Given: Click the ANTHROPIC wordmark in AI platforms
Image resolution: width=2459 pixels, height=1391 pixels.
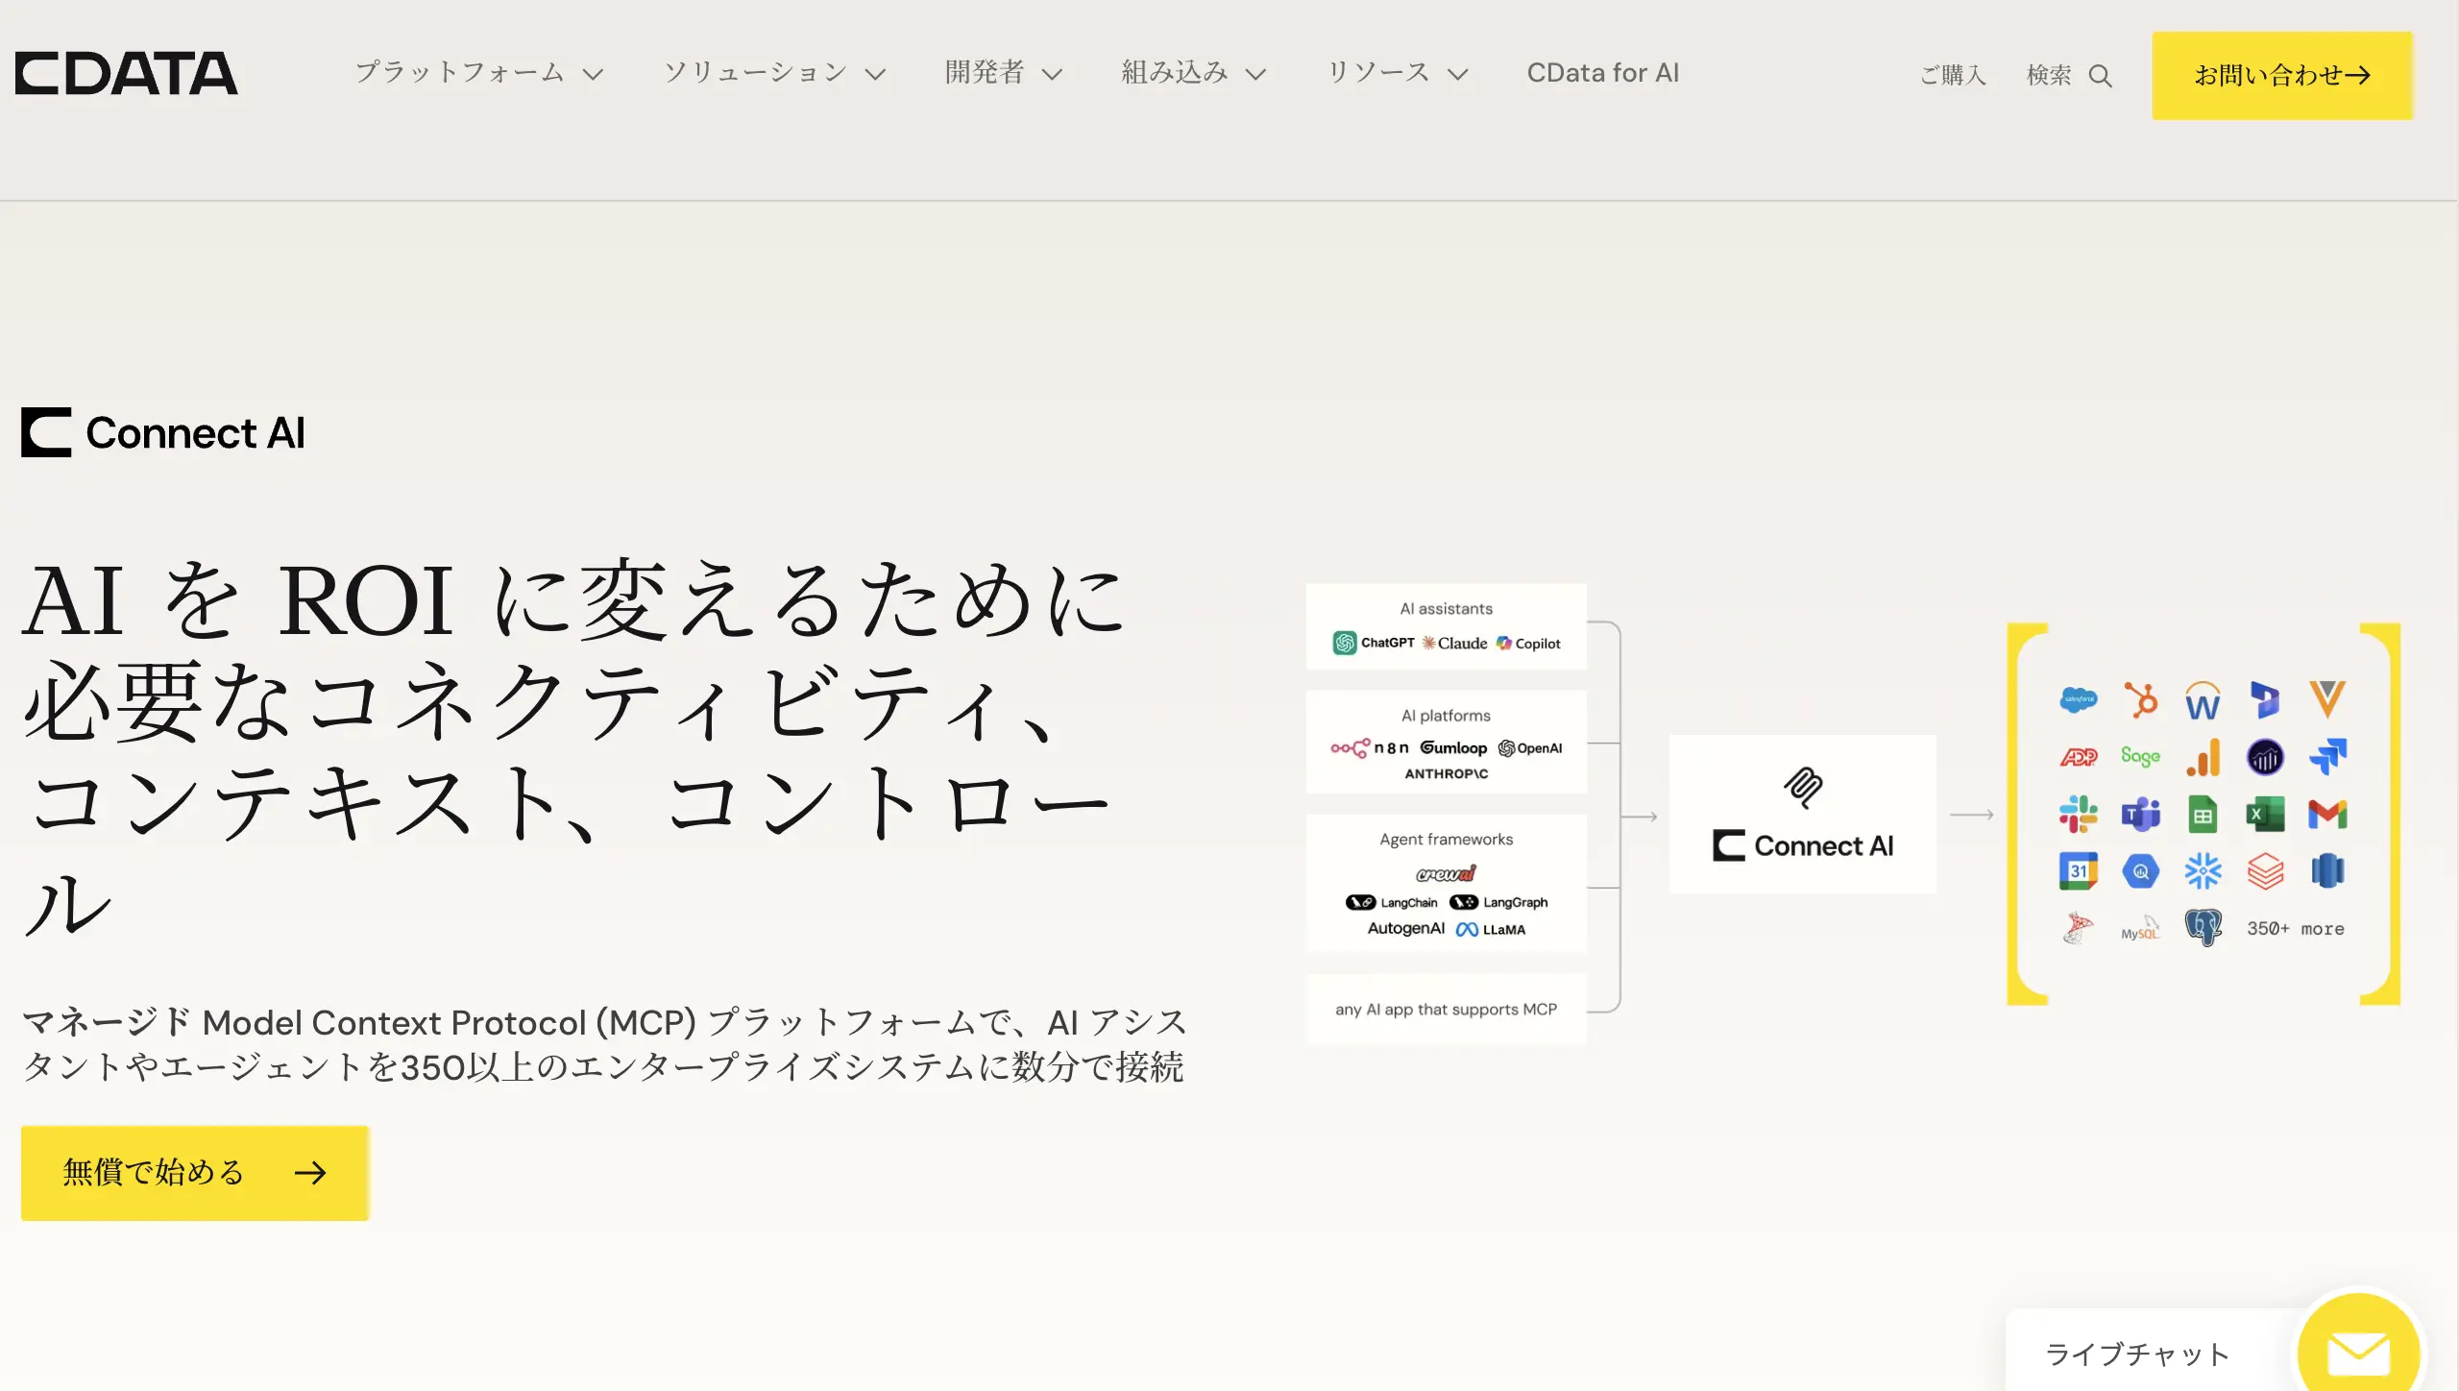Looking at the screenshot, I should [x=1447, y=773].
